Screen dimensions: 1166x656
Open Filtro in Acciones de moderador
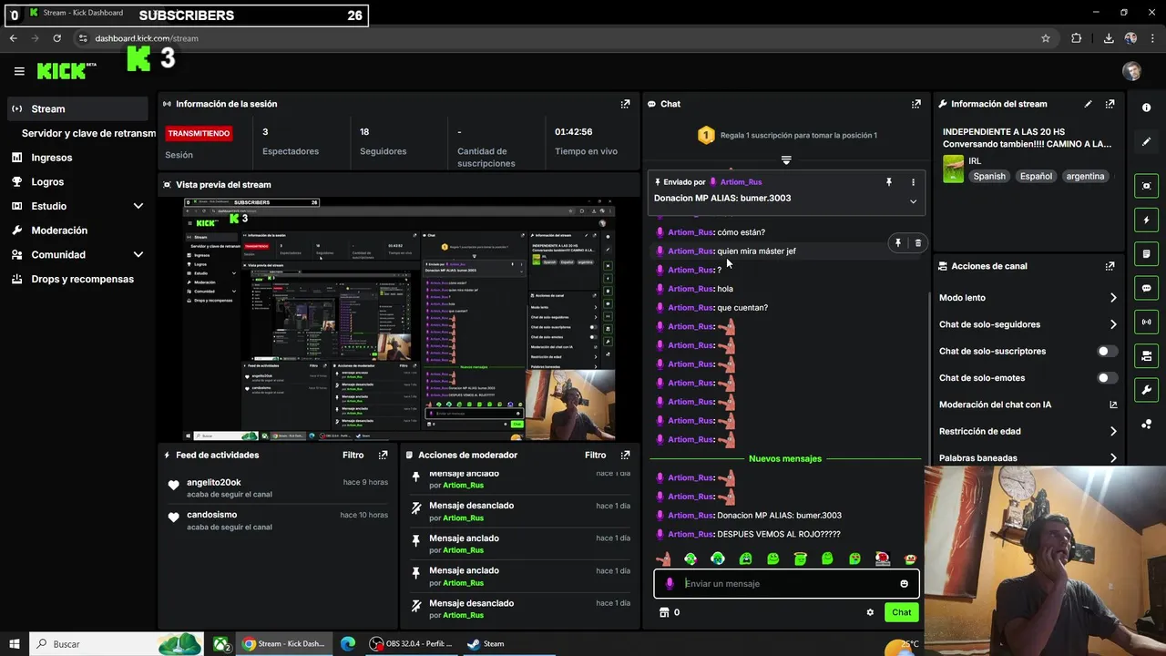pos(596,455)
